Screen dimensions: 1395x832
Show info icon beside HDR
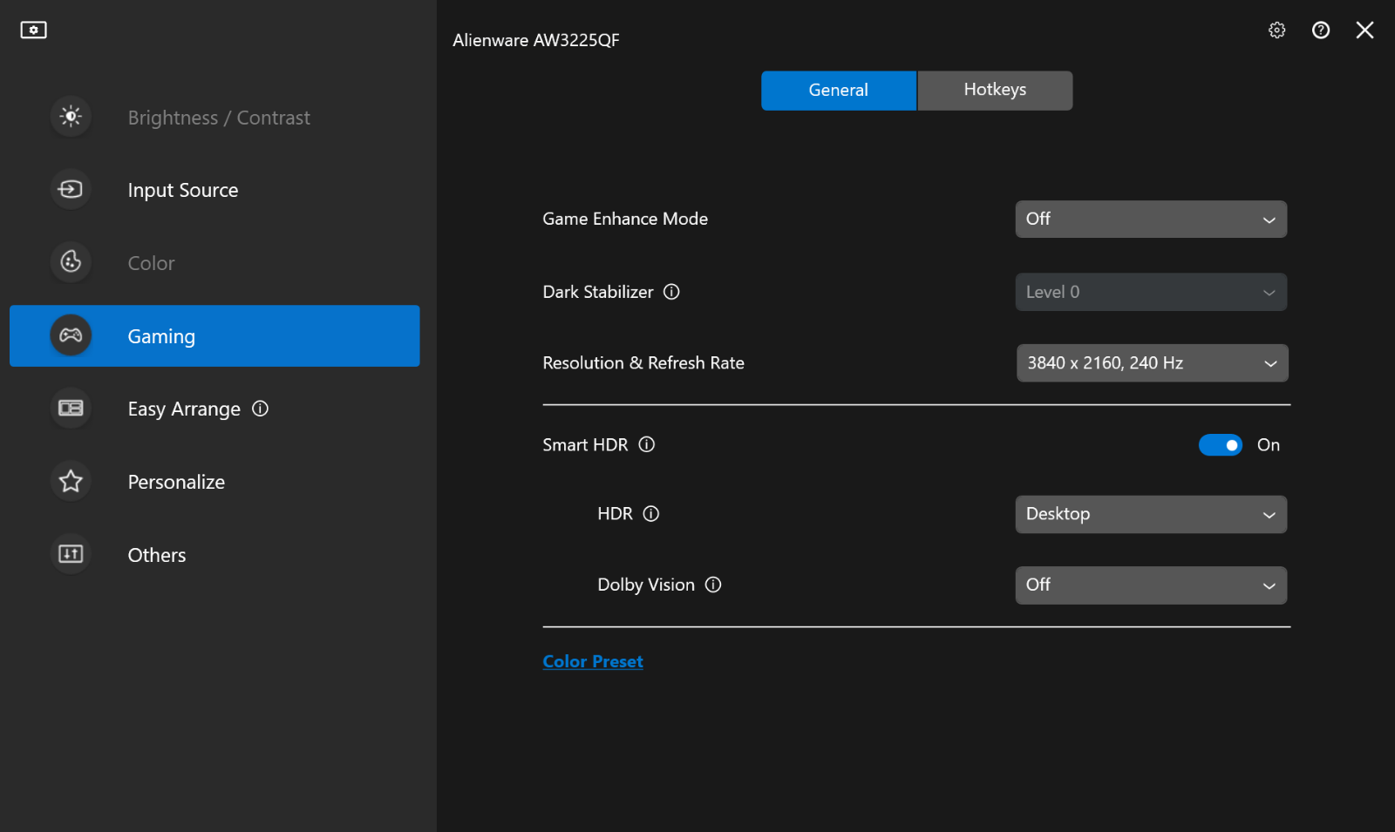pyautogui.click(x=651, y=514)
